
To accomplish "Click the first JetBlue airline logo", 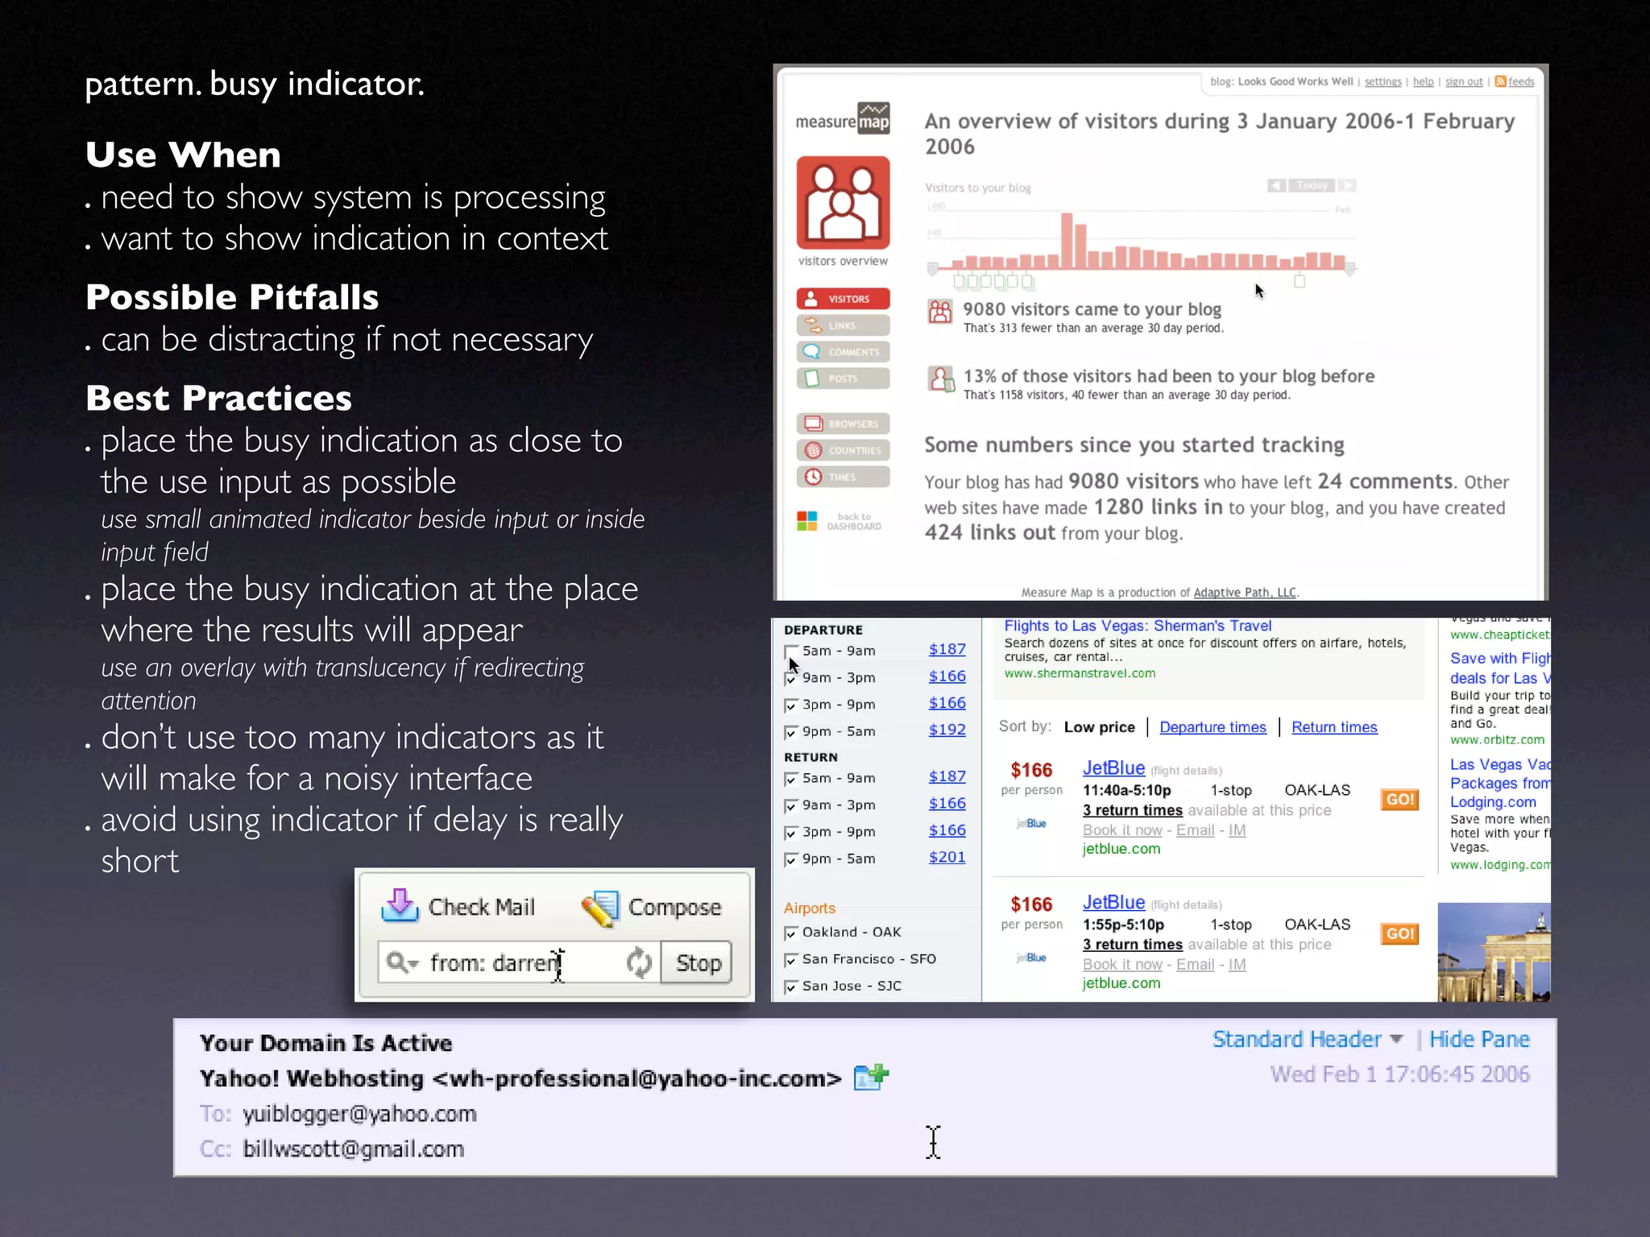I will 1032,823.
